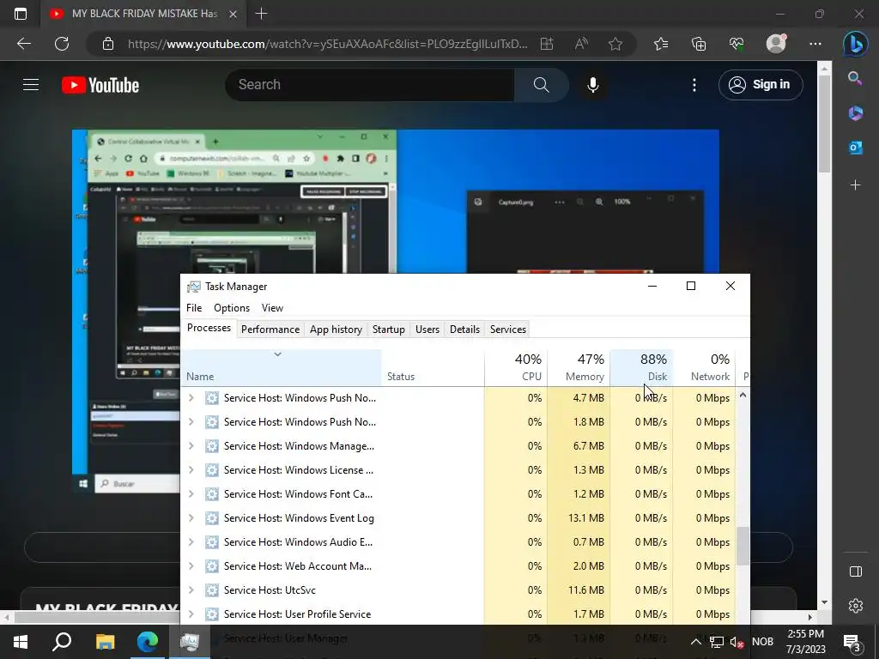Open Task Manager View menu
The image size is (879, 659).
pyautogui.click(x=272, y=308)
